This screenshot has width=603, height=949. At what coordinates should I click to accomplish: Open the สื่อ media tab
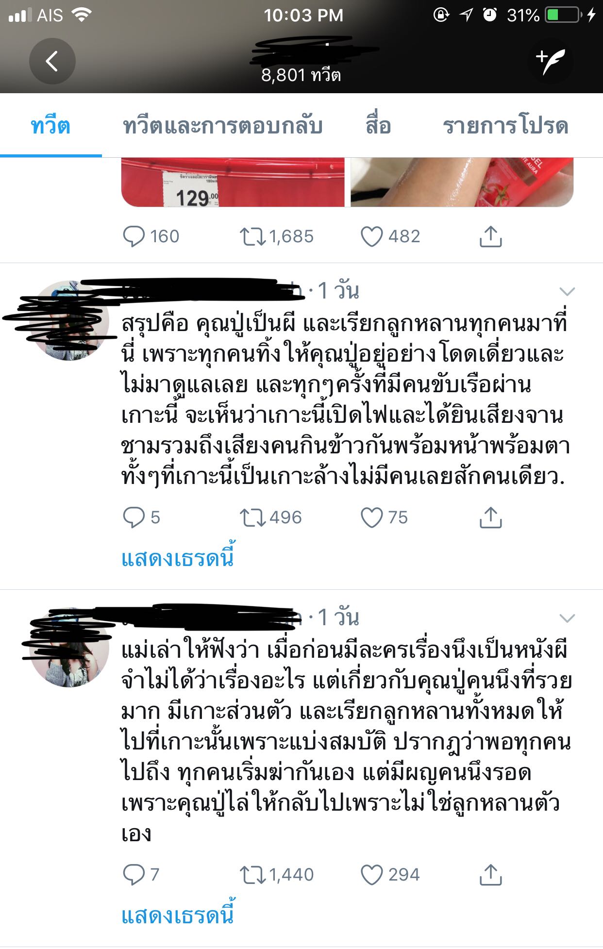378,126
